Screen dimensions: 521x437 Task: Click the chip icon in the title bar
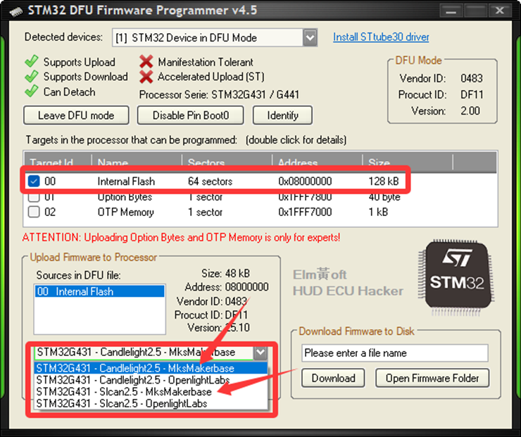coord(15,11)
